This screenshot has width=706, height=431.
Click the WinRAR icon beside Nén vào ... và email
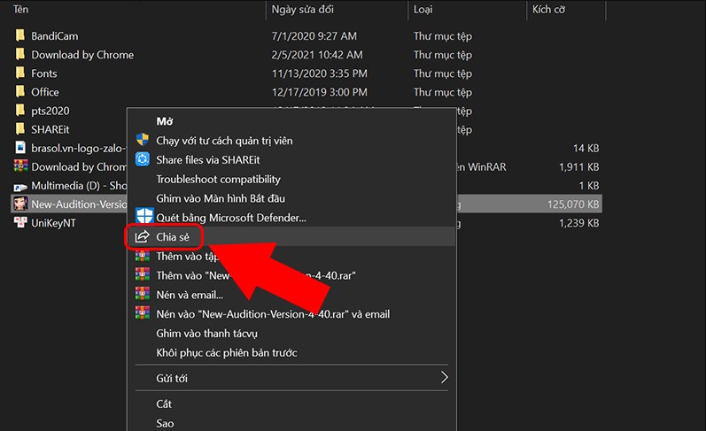[143, 312]
